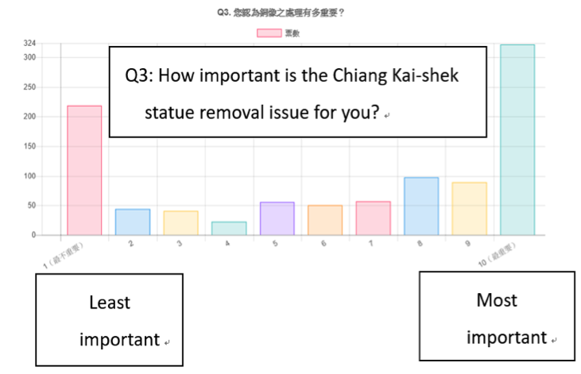Select the blue bar for rating 8
The height and width of the screenshot is (374, 581).
[x=421, y=206]
